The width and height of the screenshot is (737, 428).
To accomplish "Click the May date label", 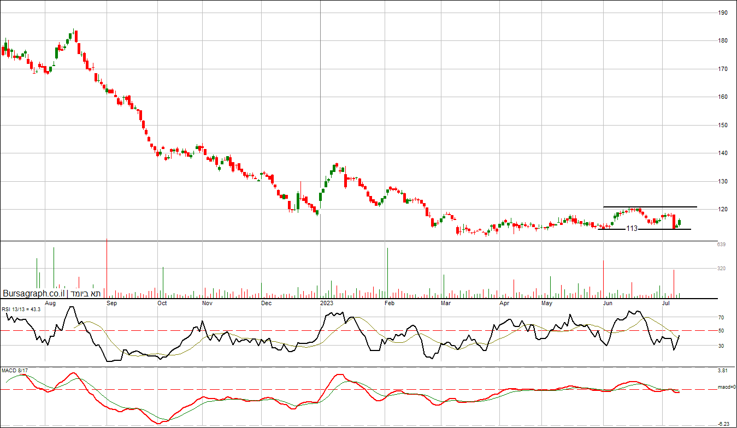I will (547, 302).
